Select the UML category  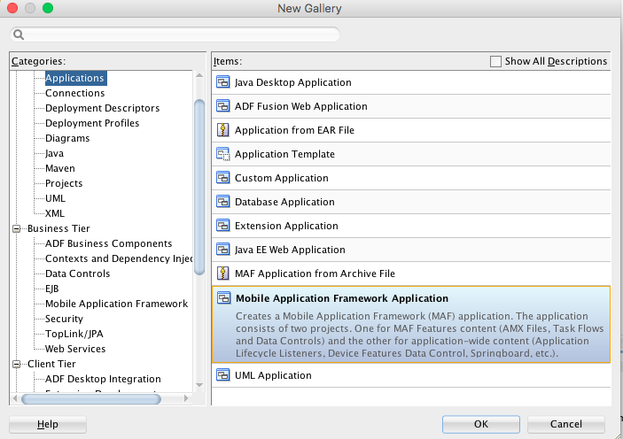click(x=55, y=198)
